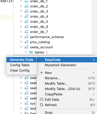Screen dimensions: 97x114
Task: Expand order_db_7 schema node
Action: (21, 32)
